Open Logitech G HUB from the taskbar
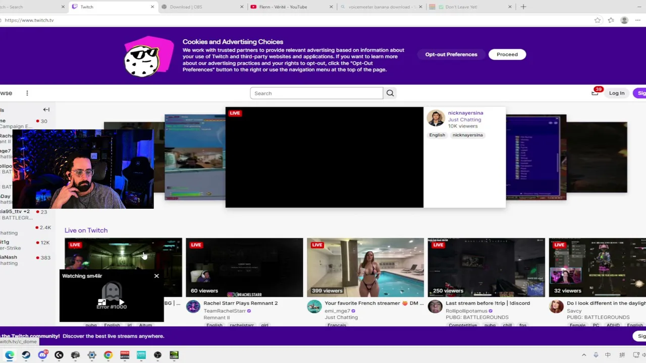Screen dimensions: 646x363 point(59,355)
